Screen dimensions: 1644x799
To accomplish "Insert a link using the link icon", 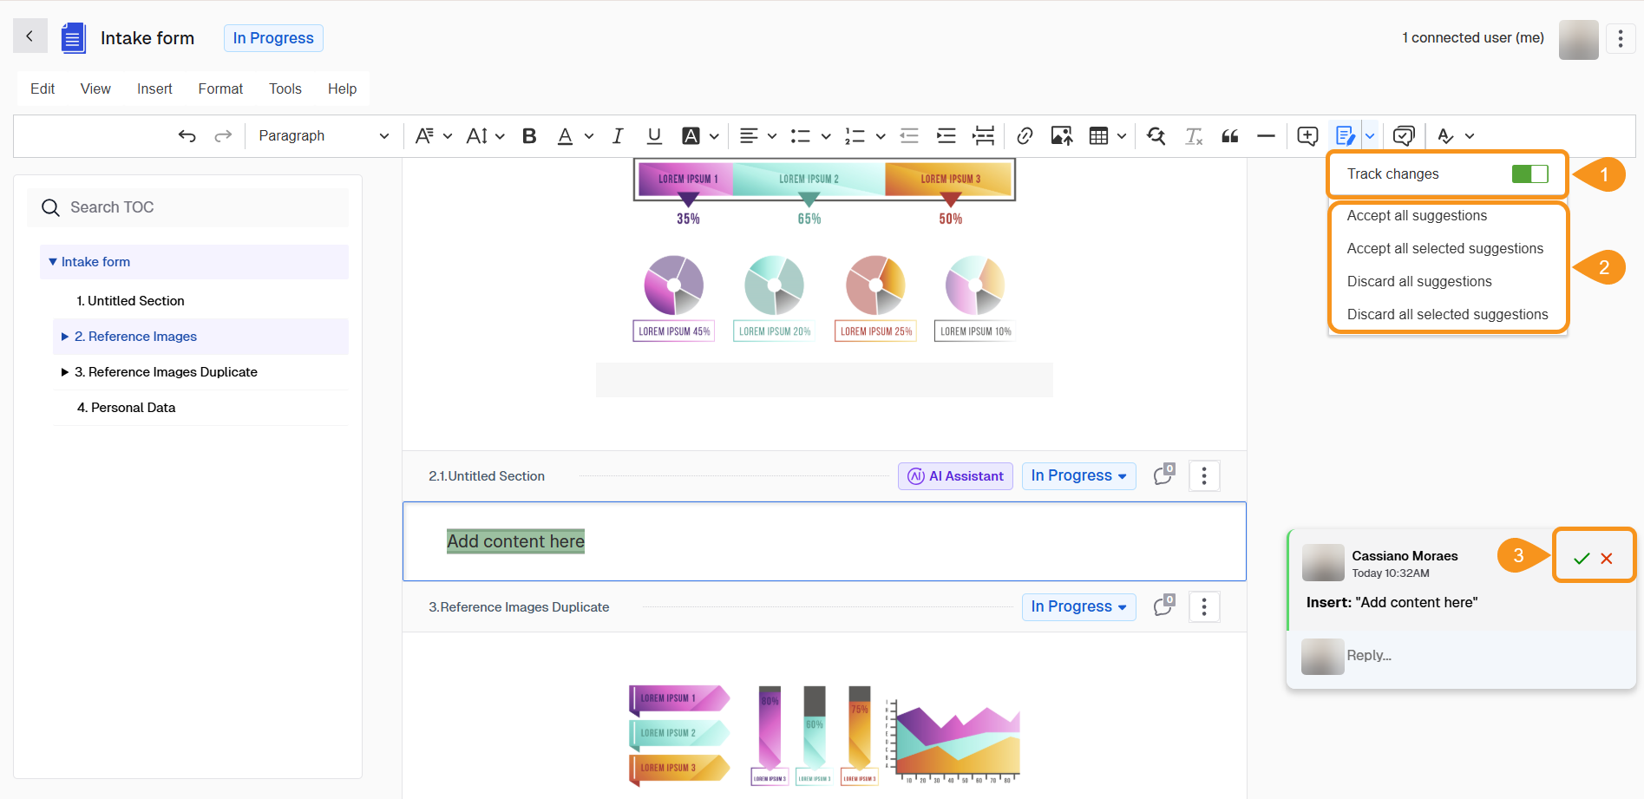I will [x=1025, y=136].
